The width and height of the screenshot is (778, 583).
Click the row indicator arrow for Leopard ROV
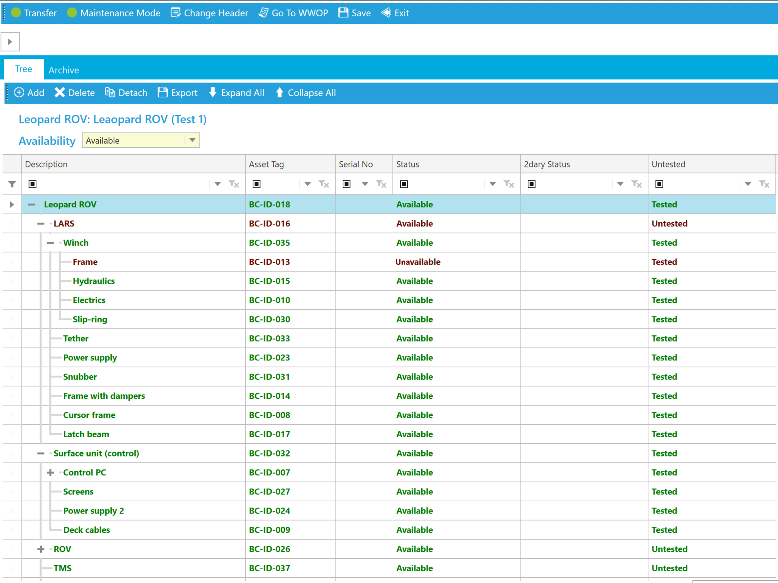point(12,205)
